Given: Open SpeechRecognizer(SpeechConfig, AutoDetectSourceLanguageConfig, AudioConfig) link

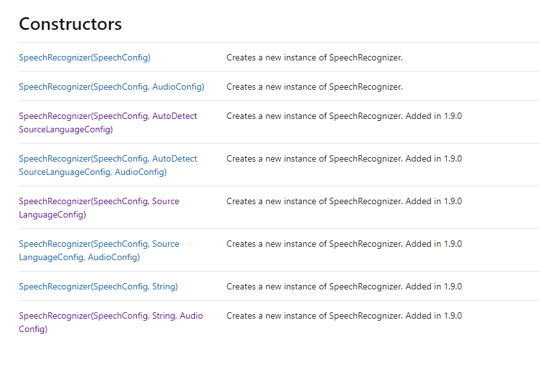Looking at the screenshot, I should [108, 165].
